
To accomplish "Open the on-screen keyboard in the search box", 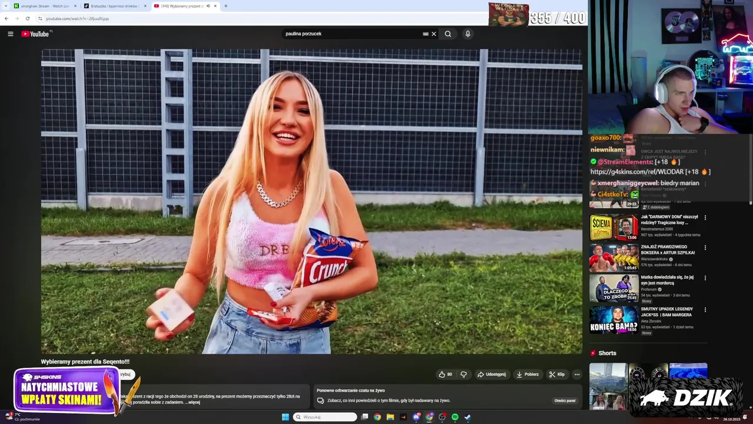I will point(425,34).
